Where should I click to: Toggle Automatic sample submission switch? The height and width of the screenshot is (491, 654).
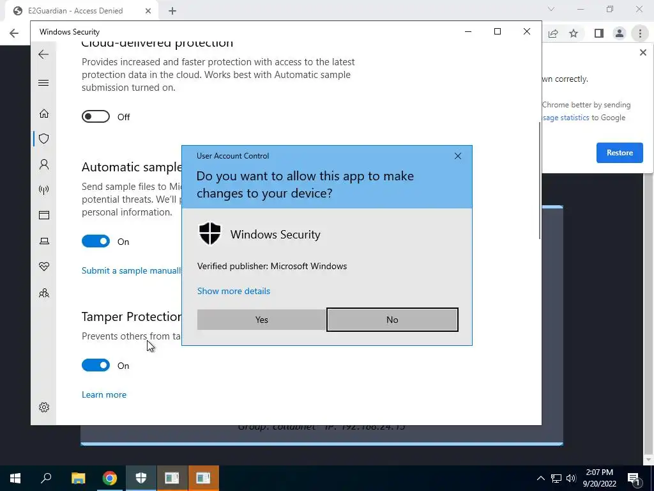point(96,241)
